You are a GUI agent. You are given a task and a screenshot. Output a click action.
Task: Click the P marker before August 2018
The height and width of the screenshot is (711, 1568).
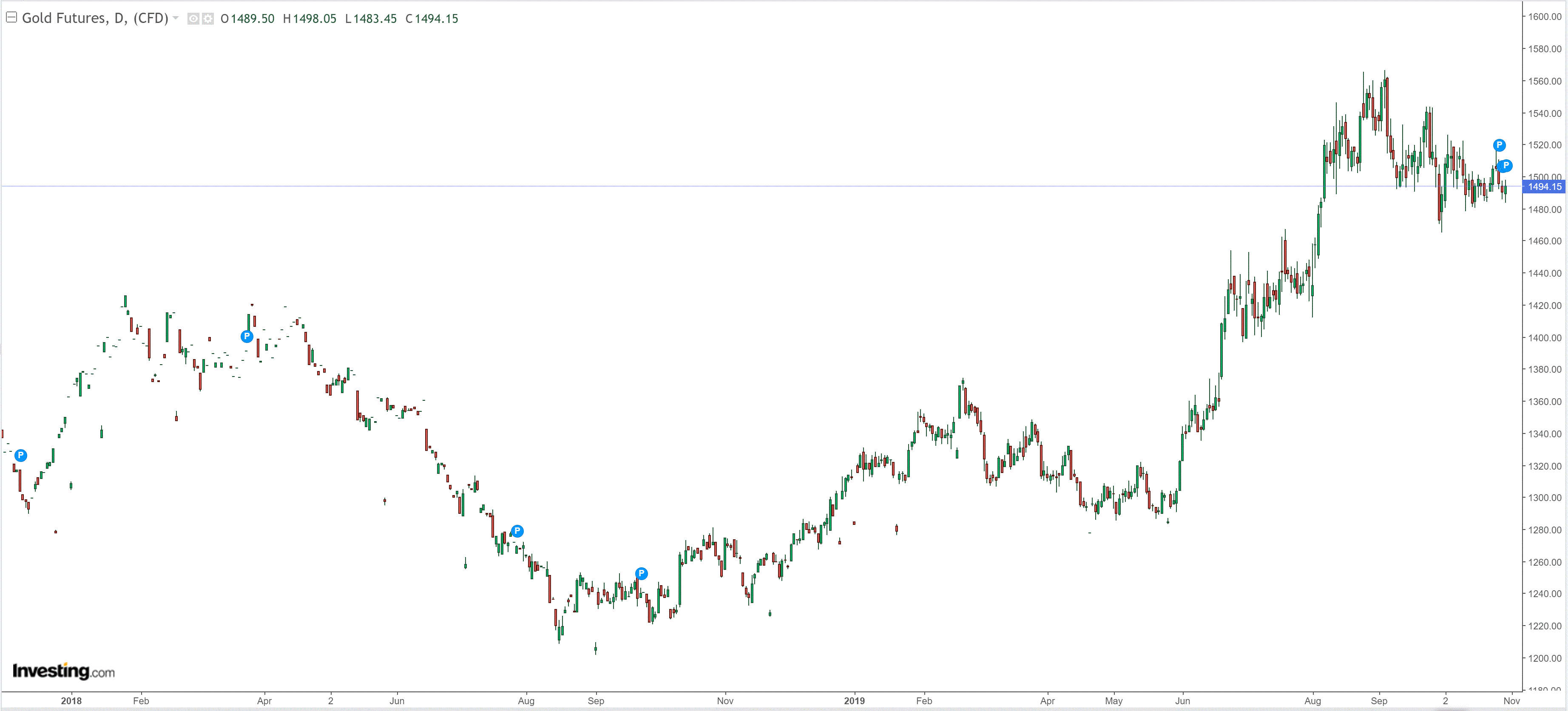517,531
